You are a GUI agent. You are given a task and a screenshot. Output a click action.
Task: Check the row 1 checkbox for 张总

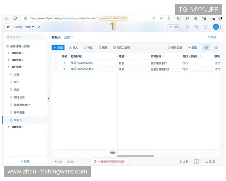coord(55,63)
